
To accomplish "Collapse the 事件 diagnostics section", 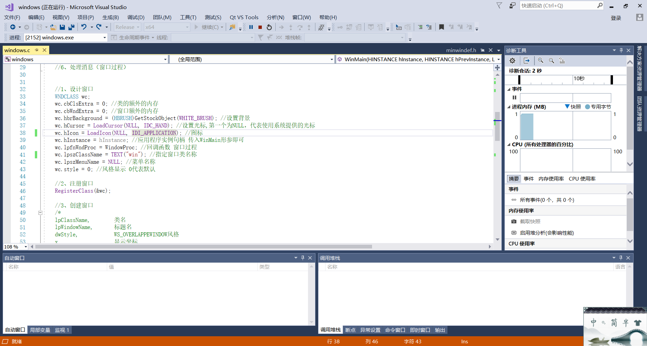I will pyautogui.click(x=509, y=89).
